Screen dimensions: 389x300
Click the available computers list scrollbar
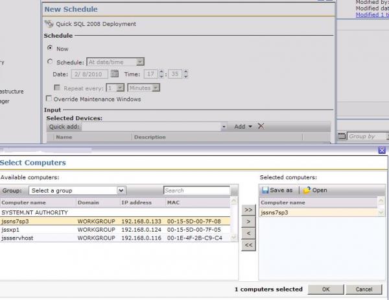(x=233, y=219)
